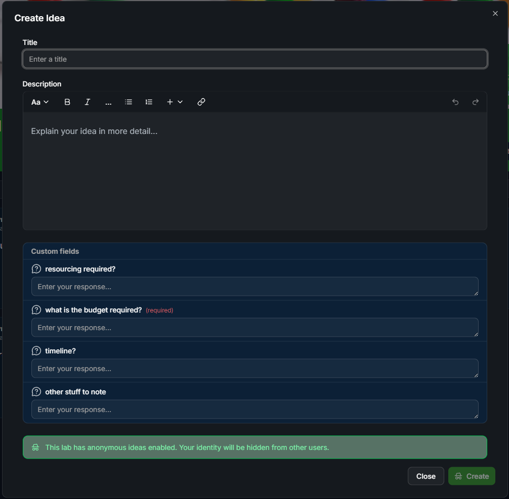Viewport: 509px width, 499px height.
Task: Click the Close button
Action: [x=426, y=476]
